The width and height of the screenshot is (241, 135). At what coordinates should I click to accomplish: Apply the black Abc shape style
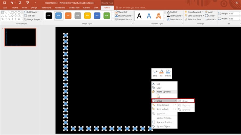[x=49, y=16]
